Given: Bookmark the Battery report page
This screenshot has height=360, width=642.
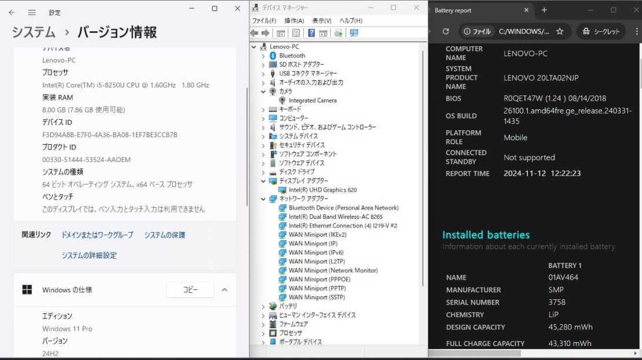Looking at the screenshot, I should tap(561, 32).
